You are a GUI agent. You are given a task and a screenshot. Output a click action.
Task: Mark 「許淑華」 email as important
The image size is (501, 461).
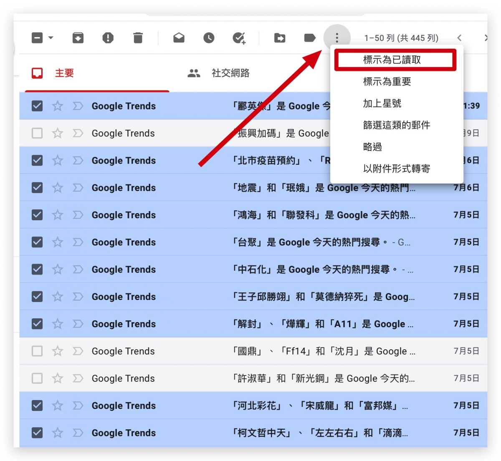coord(78,378)
